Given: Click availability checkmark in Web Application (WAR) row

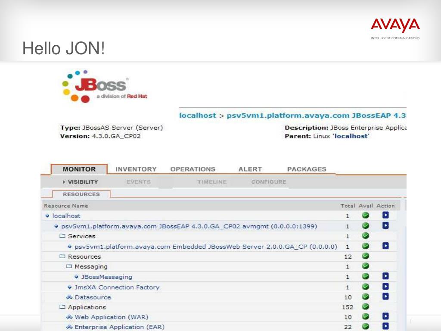Looking at the screenshot, I should [365, 316].
